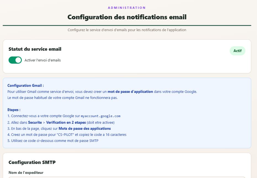Viewport: 257px width, 178px height.
Task: Click the "Configuration SMTP" section heading
Action: click(x=32, y=162)
